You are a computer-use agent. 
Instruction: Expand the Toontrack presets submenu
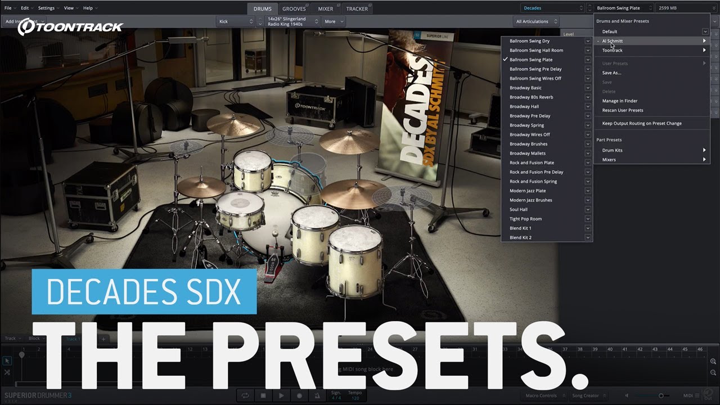tap(651, 50)
